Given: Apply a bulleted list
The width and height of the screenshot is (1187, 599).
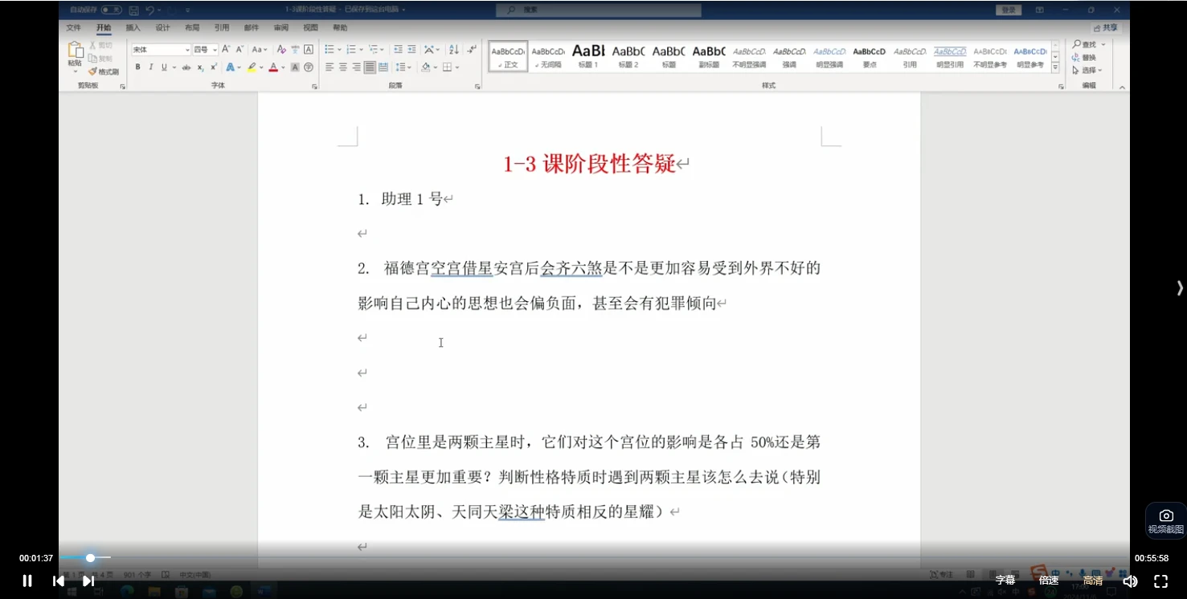Looking at the screenshot, I should (x=329, y=50).
